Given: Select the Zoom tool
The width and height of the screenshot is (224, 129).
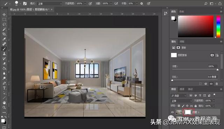Looking at the screenshot, I should [4, 107].
